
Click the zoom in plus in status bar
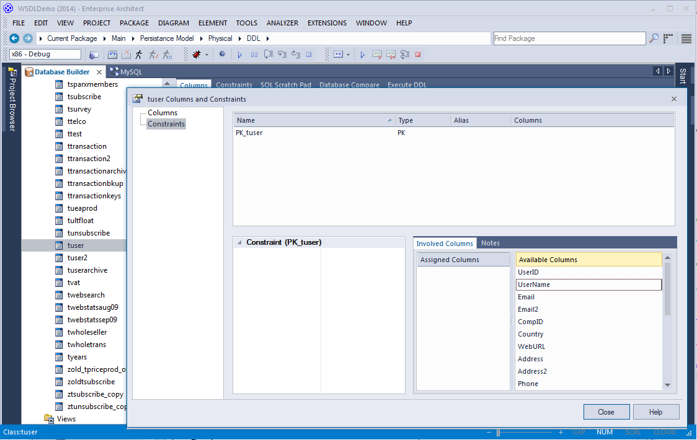[561, 433]
